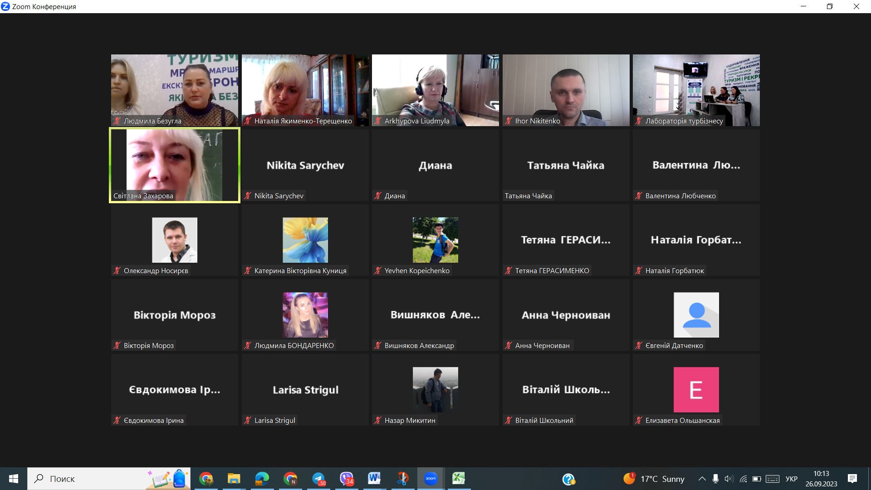
Task: Click the Zoom taskbar icon
Action: click(x=431, y=479)
